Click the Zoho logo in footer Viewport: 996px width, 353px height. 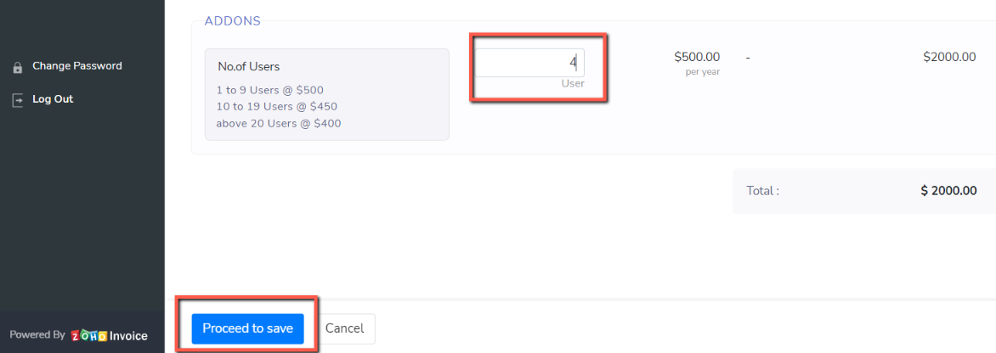(89, 335)
